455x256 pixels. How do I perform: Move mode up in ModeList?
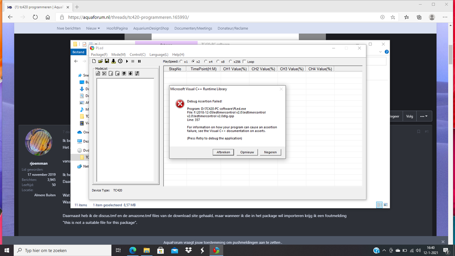[124, 74]
